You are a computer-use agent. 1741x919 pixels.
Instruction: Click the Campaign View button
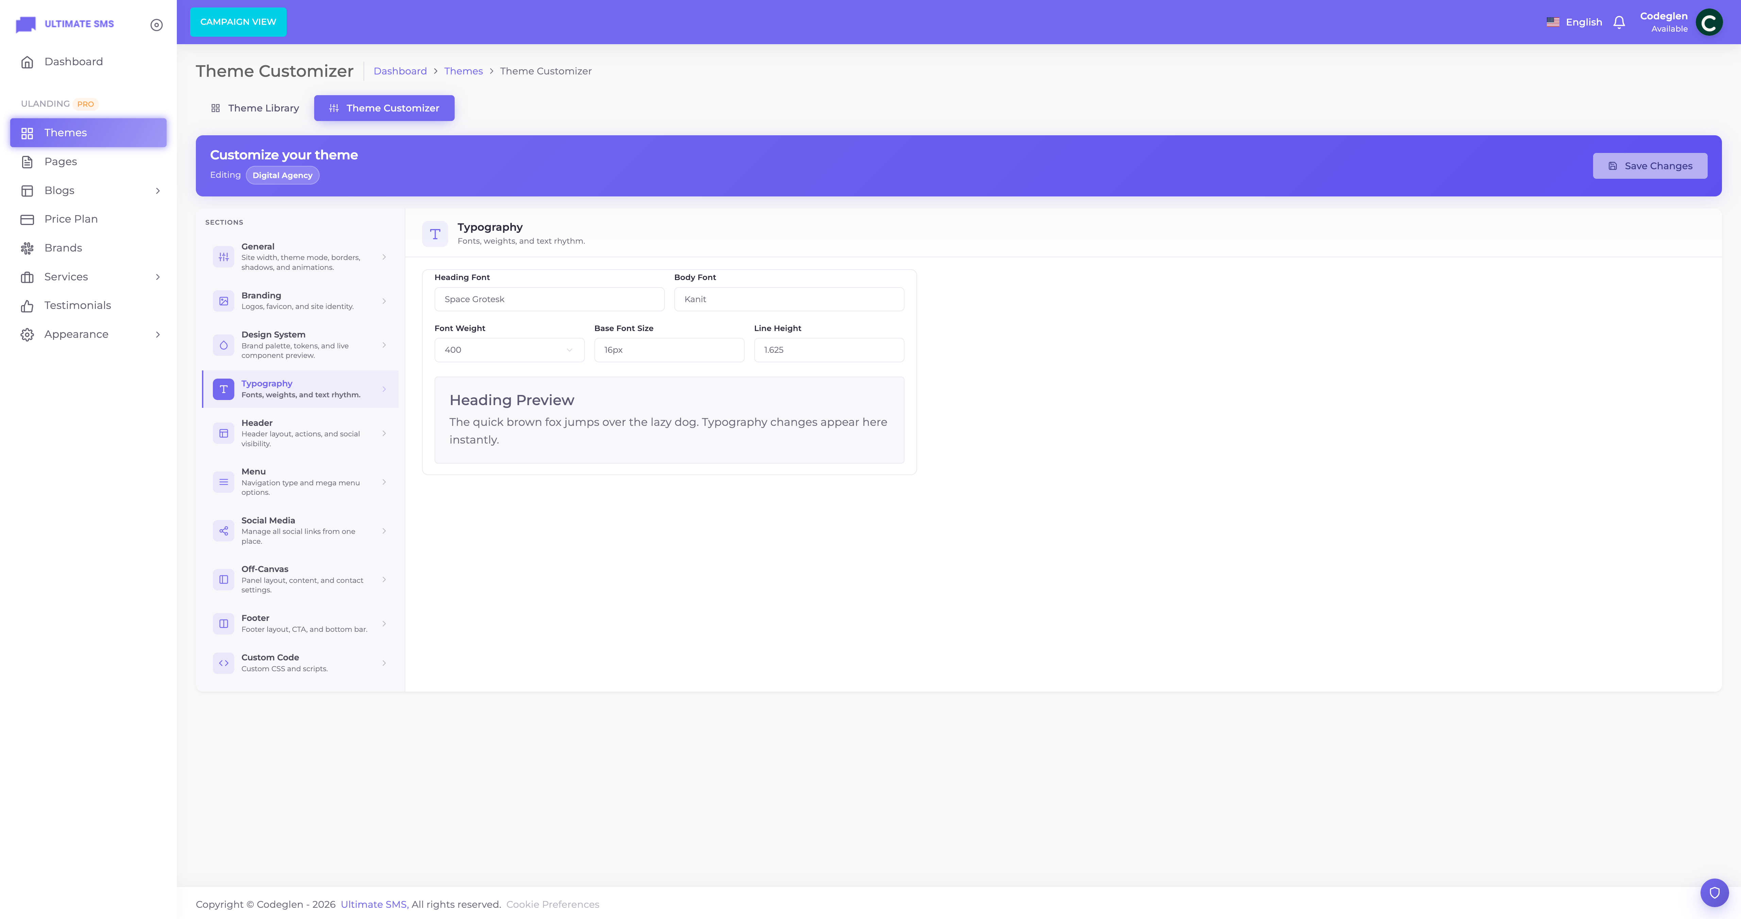coord(238,22)
